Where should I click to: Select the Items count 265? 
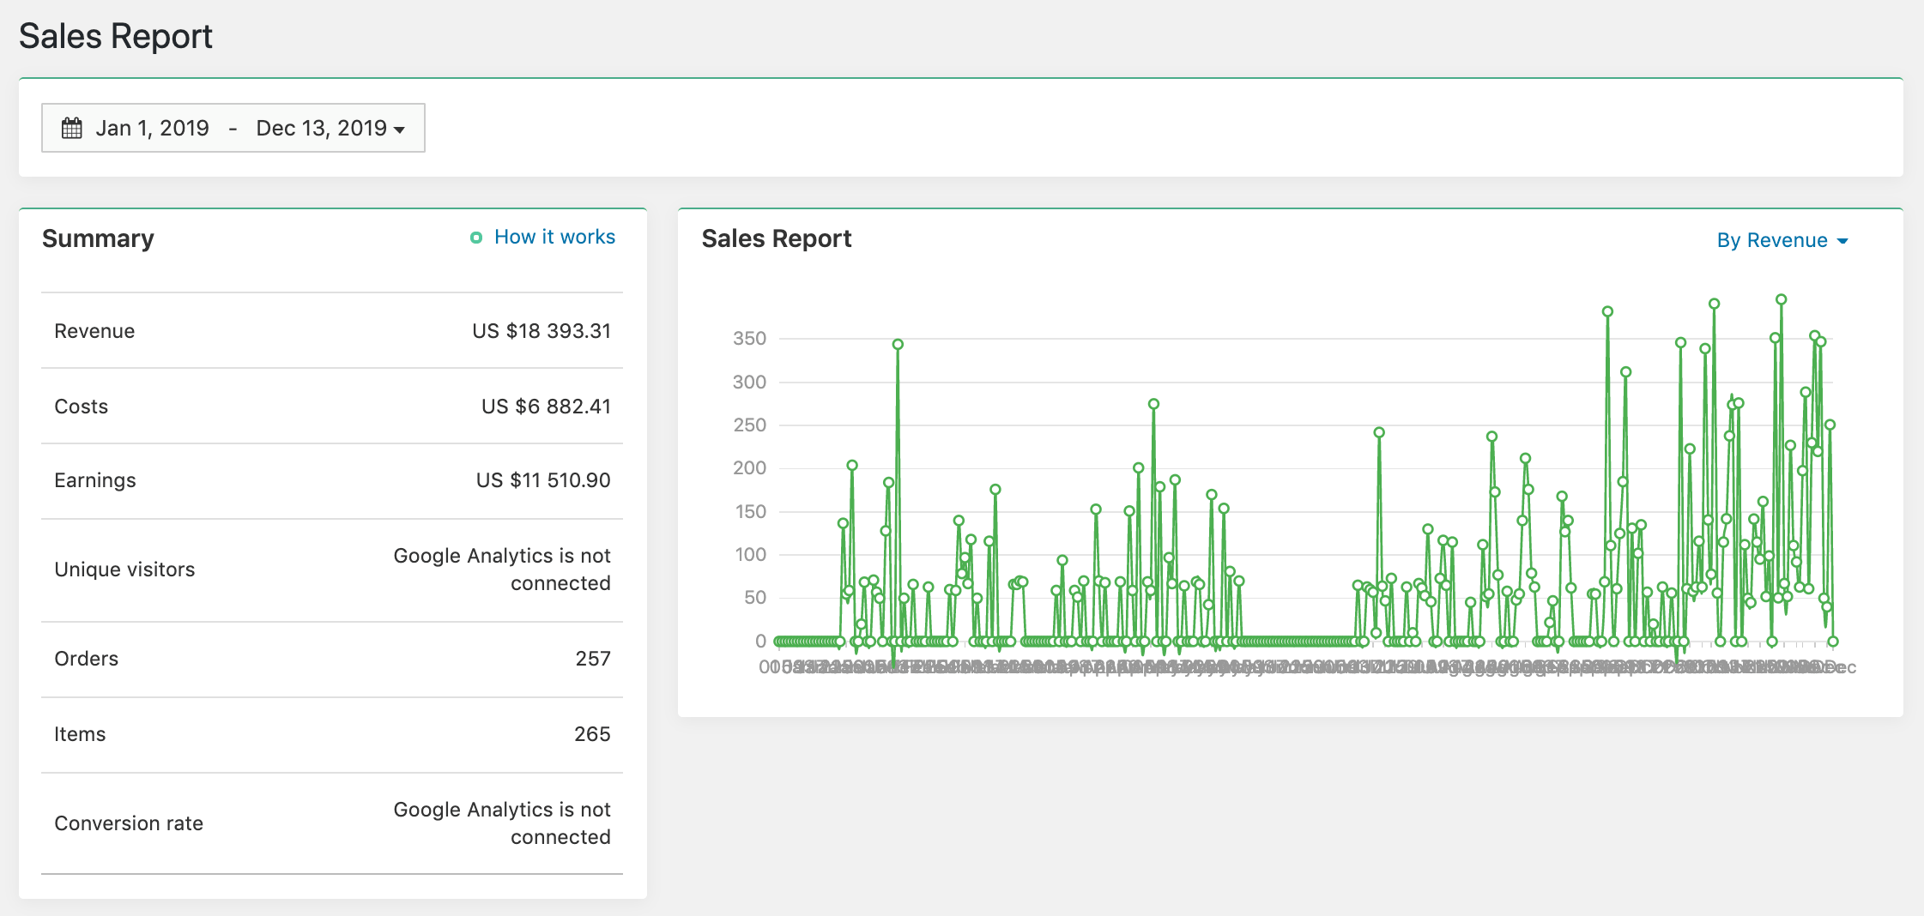[592, 734]
